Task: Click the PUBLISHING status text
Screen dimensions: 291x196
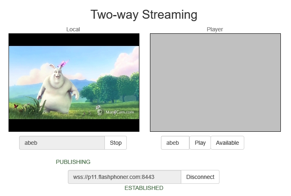Action: pos(73,162)
